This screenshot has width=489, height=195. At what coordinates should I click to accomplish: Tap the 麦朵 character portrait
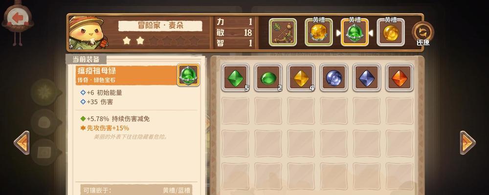pyautogui.click(x=87, y=32)
